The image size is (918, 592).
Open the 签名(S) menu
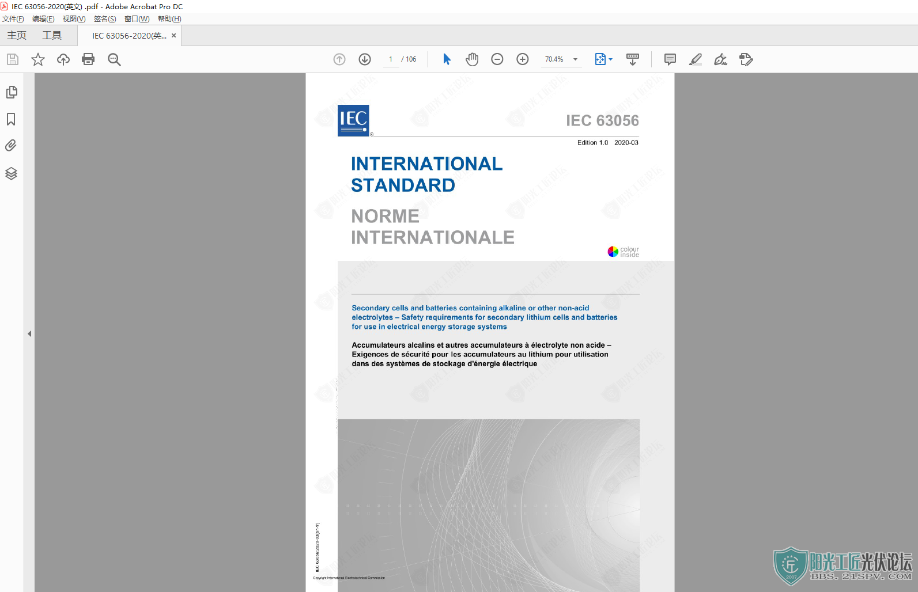pos(105,19)
